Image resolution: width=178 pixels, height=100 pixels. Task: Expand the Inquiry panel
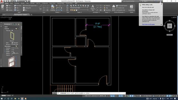point(107,12)
